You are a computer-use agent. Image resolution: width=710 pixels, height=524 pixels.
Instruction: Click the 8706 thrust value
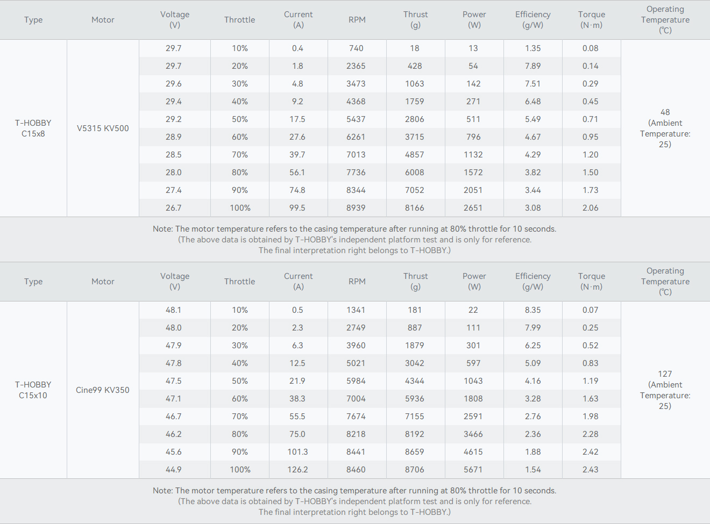coord(415,470)
